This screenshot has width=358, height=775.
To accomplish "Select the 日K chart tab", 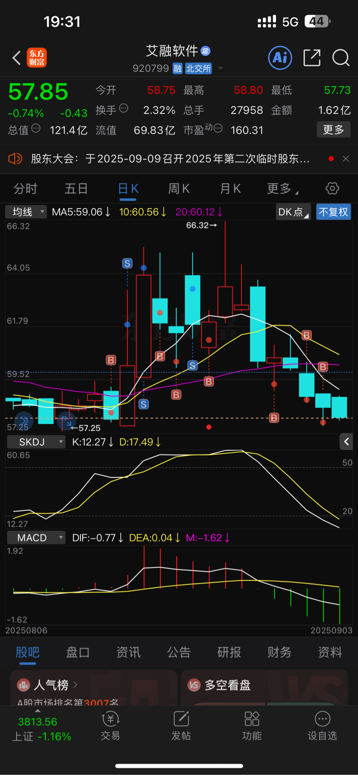I will pos(128,188).
